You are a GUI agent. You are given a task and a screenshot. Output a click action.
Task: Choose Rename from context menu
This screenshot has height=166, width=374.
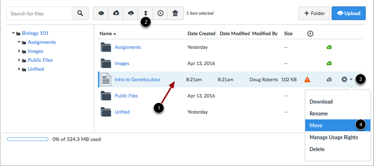pos(318,114)
